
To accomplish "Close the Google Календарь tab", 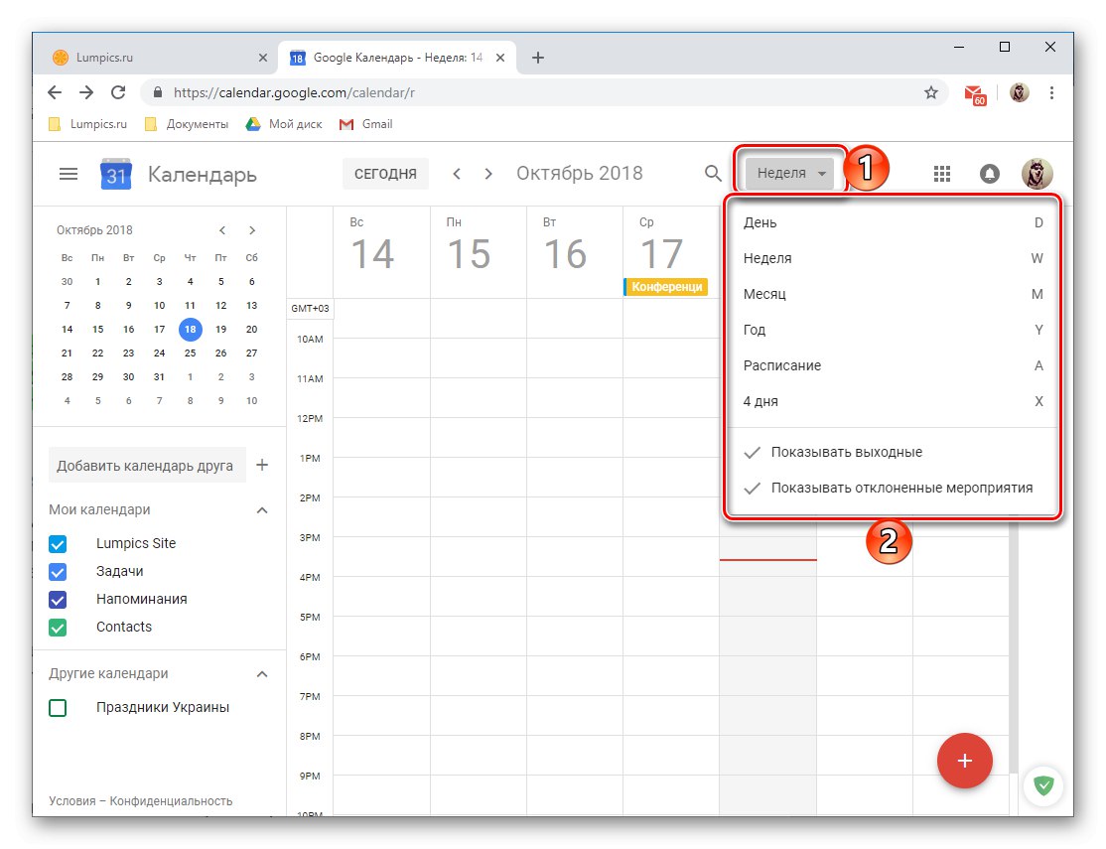I will [500, 58].
